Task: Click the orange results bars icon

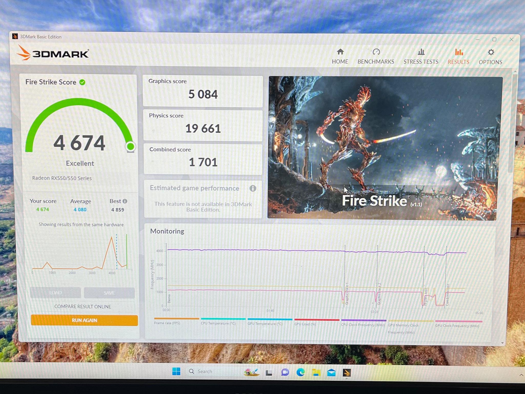Action: tap(459, 52)
